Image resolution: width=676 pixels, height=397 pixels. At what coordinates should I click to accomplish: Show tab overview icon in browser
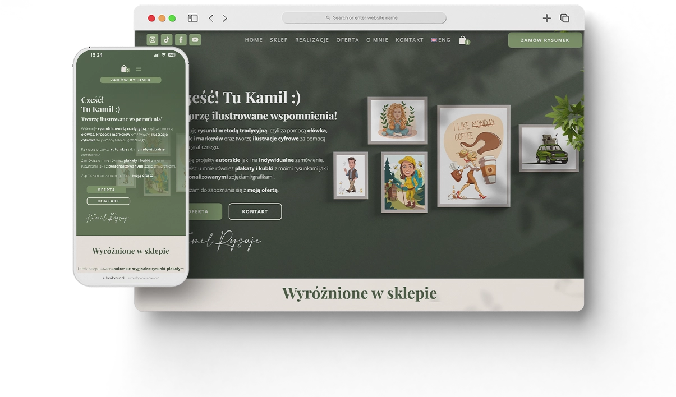pos(564,19)
